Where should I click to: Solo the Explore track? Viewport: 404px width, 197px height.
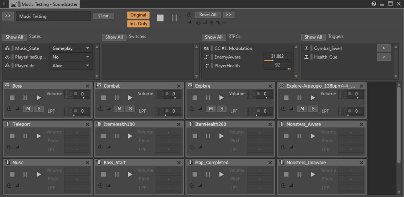(x=222, y=108)
